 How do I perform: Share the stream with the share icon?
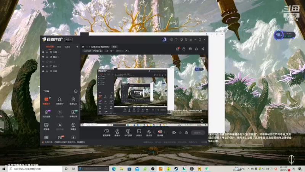[x=203, y=49]
